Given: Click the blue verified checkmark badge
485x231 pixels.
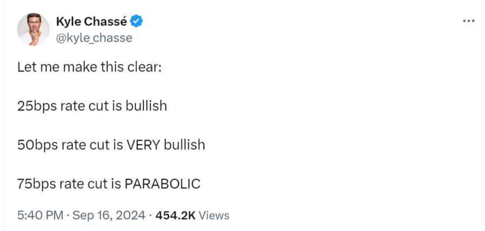Looking at the screenshot, I should pos(136,21).
